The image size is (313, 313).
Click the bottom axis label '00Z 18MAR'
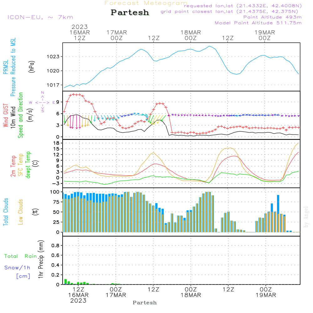pos(191,292)
